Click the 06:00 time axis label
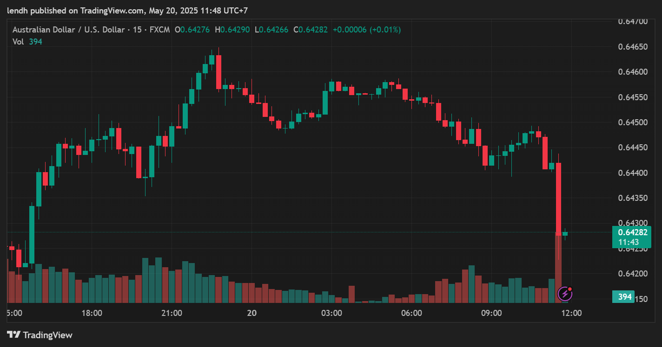 pos(411,313)
